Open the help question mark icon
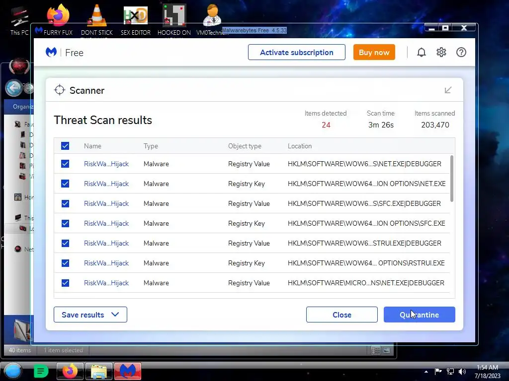Screen dimensions: 509x381 461,52
